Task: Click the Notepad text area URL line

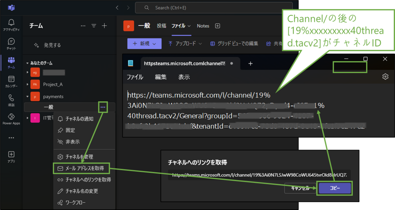Action: (199, 96)
